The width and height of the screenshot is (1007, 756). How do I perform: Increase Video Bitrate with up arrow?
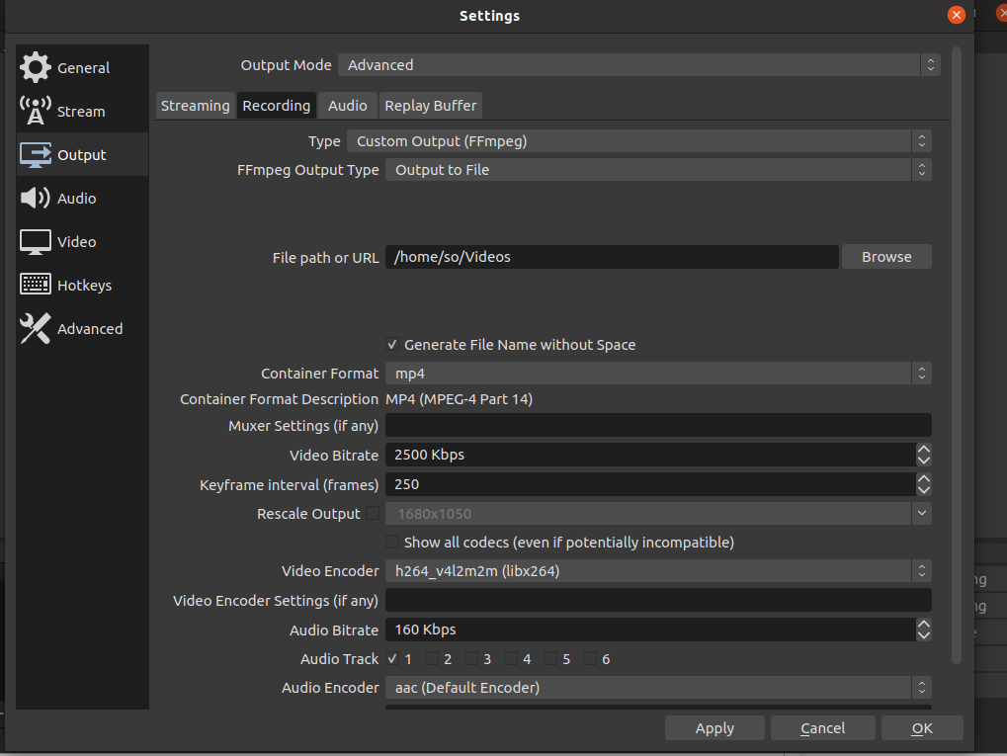[924, 450]
